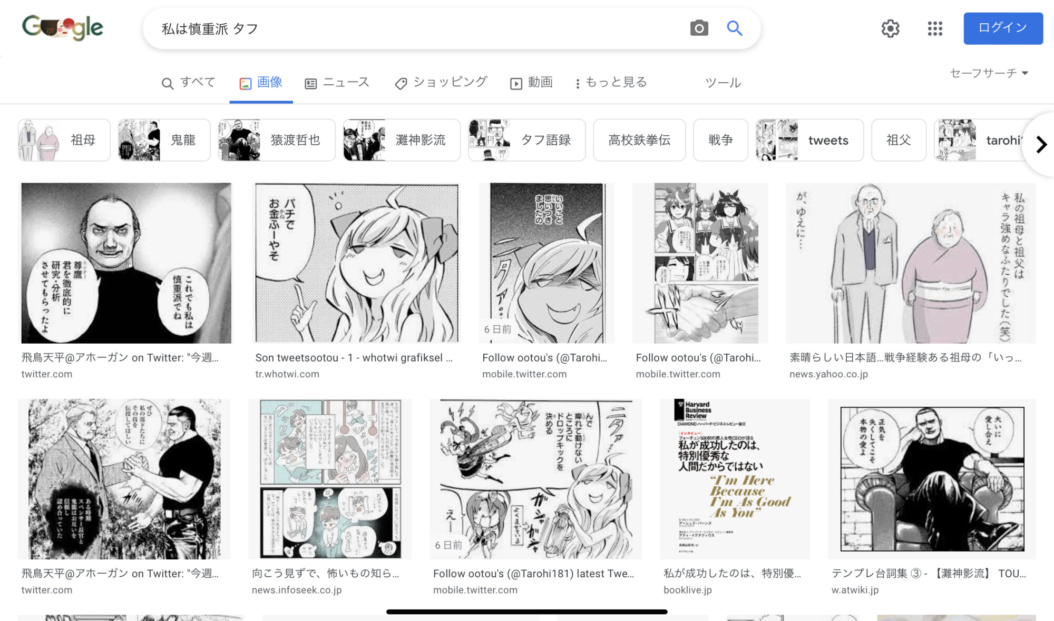
Task: Open the もっと見る three-dot menu
Action: [x=610, y=83]
